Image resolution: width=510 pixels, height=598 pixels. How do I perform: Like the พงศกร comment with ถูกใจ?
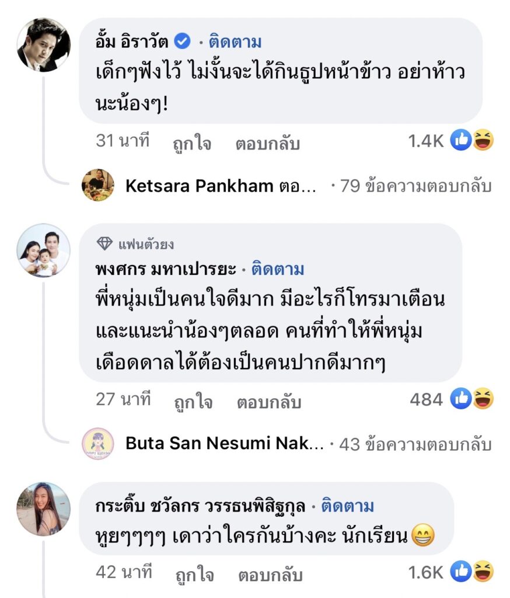click(x=193, y=402)
